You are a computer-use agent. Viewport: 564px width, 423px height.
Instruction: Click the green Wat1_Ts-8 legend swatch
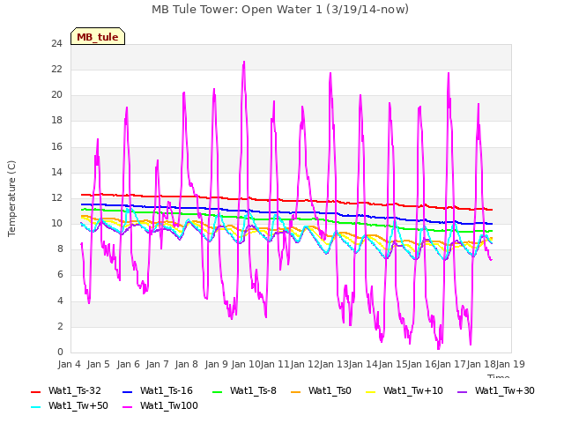pos(218,391)
